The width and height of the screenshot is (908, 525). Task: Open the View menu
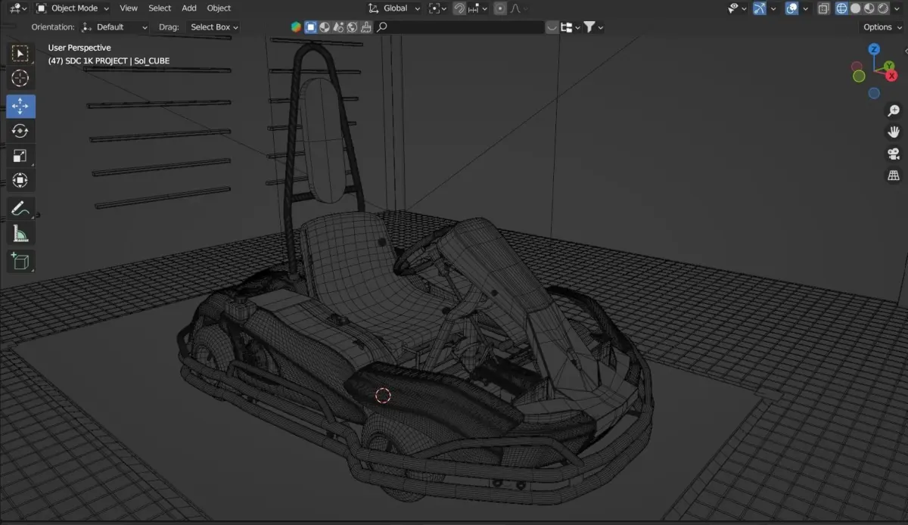click(129, 8)
